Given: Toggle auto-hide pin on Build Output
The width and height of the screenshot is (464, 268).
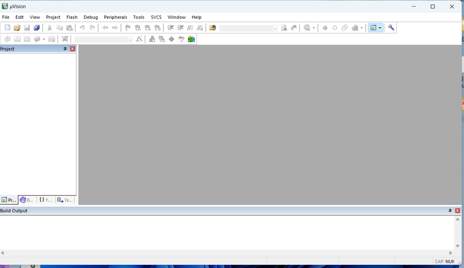Looking at the screenshot, I should pyautogui.click(x=450, y=211).
